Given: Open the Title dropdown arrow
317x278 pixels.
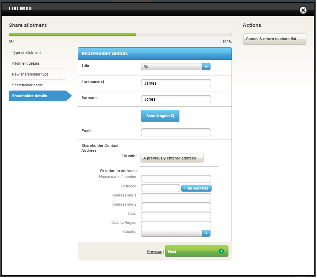Looking at the screenshot, I should click(206, 66).
